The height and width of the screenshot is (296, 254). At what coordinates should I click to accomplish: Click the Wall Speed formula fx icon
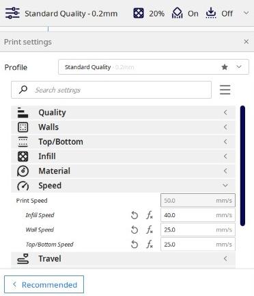tap(150, 230)
